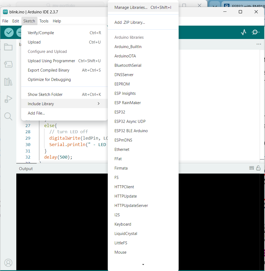Include the ArduinoOTA library

tap(143, 56)
